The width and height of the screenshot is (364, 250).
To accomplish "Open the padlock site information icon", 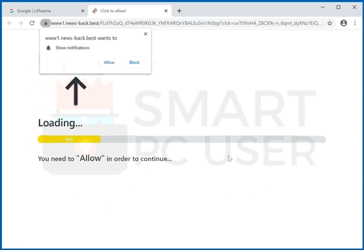I will (x=45, y=23).
